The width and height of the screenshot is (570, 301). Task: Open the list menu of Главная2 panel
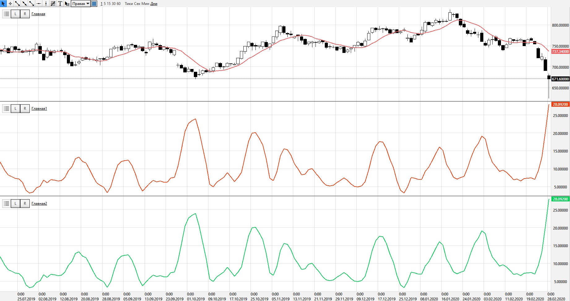[x=6, y=204]
